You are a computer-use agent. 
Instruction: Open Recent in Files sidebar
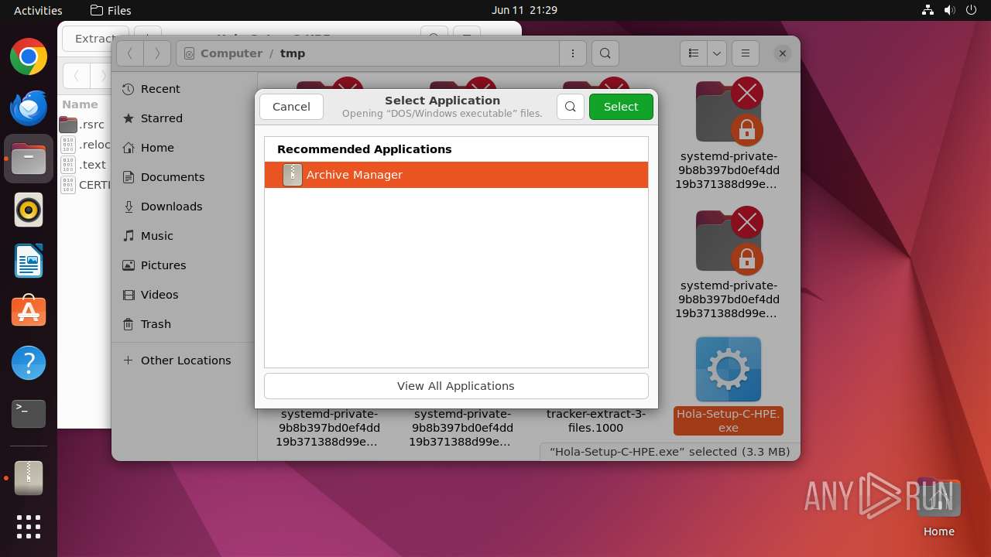184,89
